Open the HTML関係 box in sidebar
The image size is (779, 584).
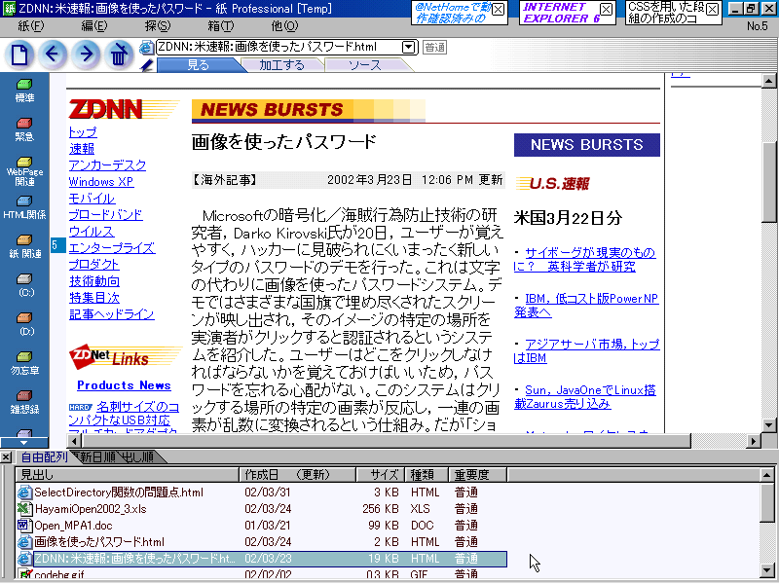[24, 202]
